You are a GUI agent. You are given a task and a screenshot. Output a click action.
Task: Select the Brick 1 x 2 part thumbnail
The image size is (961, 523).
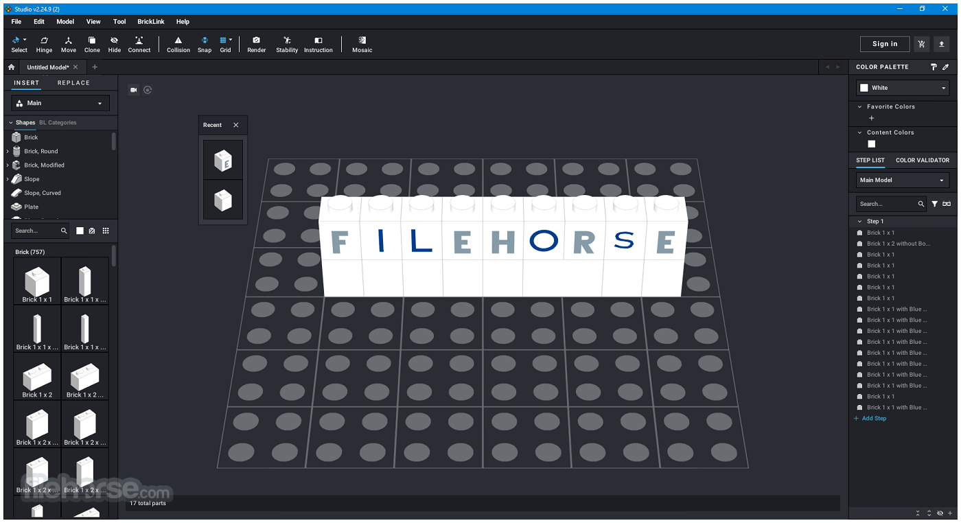pos(38,376)
